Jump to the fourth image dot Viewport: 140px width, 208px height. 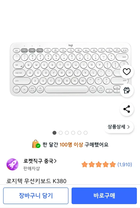click(x=73, y=133)
